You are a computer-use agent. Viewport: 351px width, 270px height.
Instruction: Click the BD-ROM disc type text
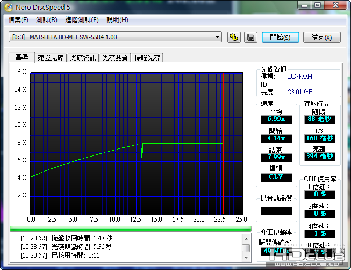(300, 76)
